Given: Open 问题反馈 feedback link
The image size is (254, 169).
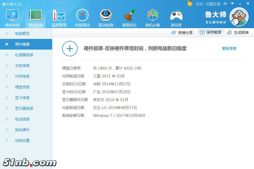Looking at the screenshot, I should (x=213, y=4).
